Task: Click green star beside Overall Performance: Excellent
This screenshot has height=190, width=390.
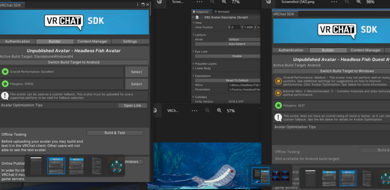Action: pyautogui.click(x=5, y=72)
